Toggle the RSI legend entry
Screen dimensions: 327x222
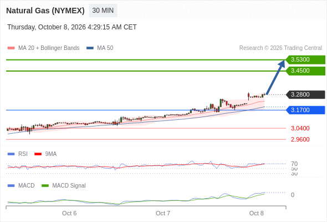click(18, 154)
